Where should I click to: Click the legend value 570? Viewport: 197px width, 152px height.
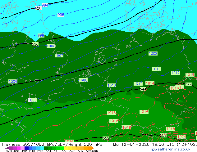point(72,151)
